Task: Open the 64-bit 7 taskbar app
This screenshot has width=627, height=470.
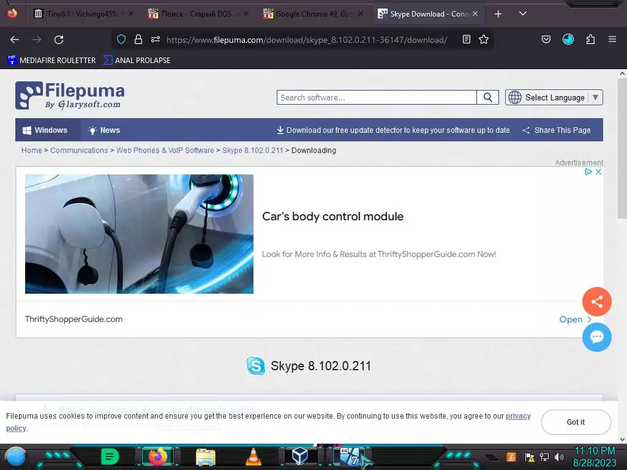Action: (350, 457)
